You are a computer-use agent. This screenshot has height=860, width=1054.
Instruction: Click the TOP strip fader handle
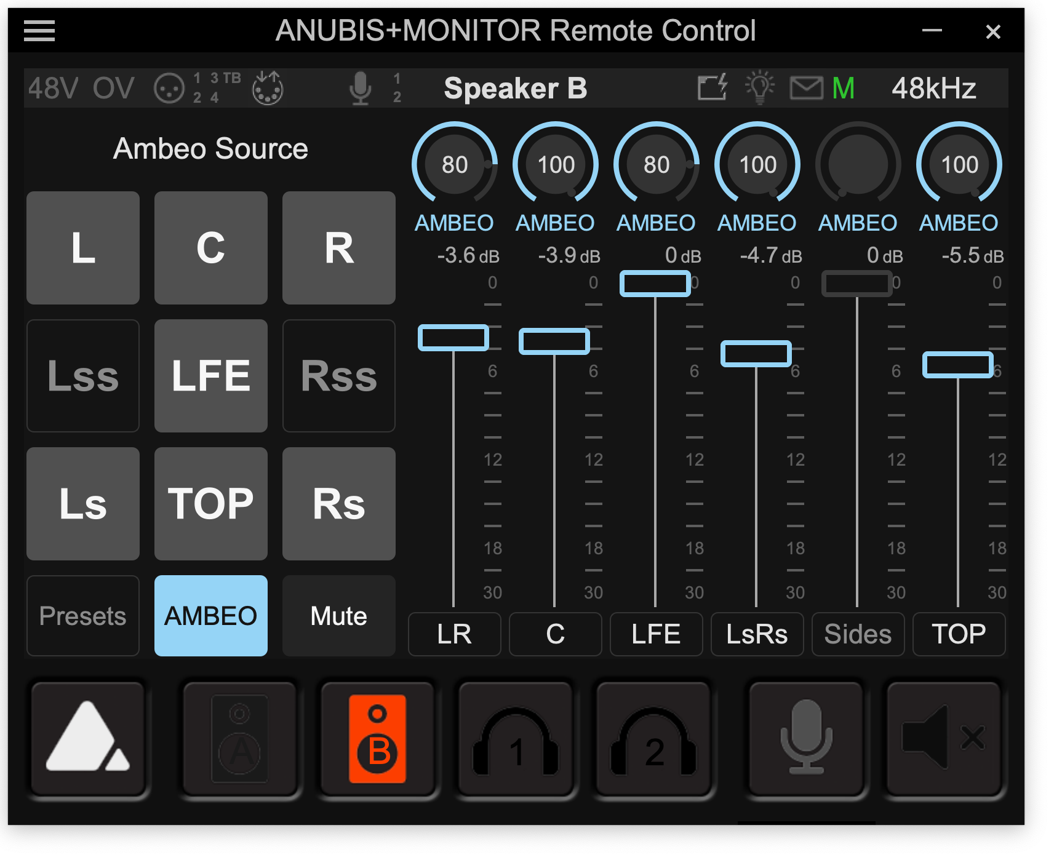(x=958, y=365)
